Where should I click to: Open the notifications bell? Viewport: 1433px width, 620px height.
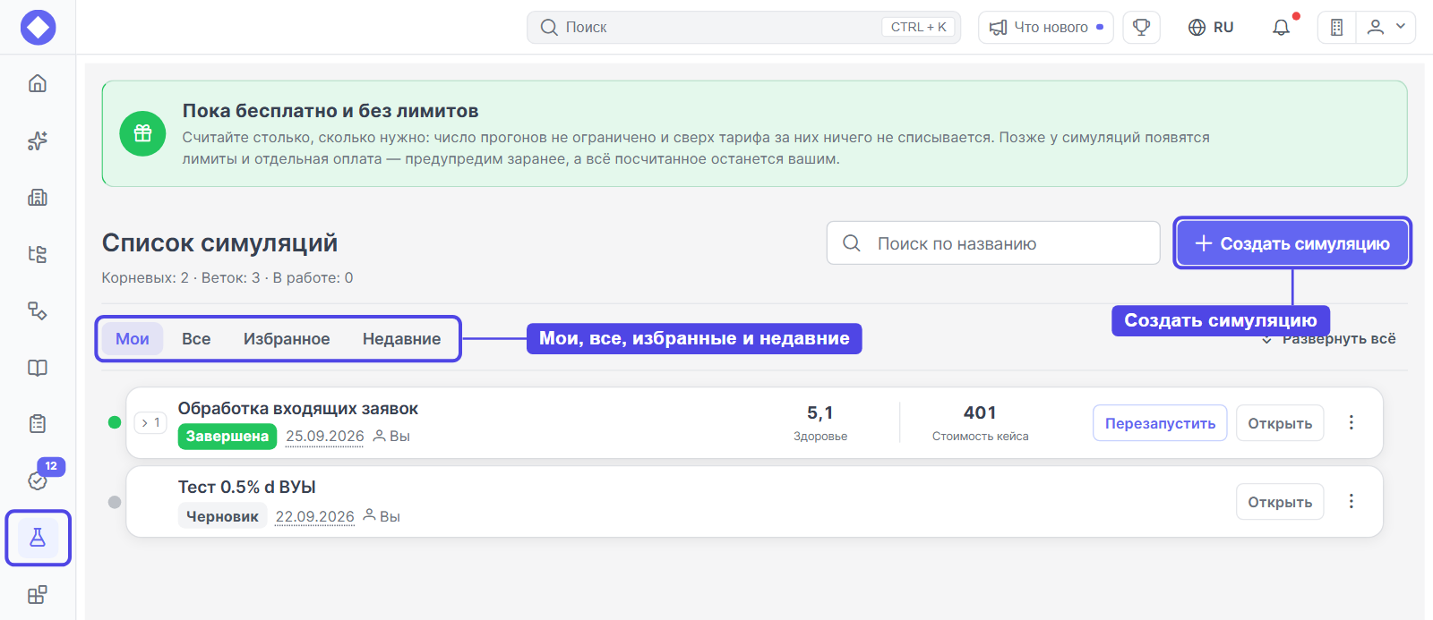(x=1282, y=28)
